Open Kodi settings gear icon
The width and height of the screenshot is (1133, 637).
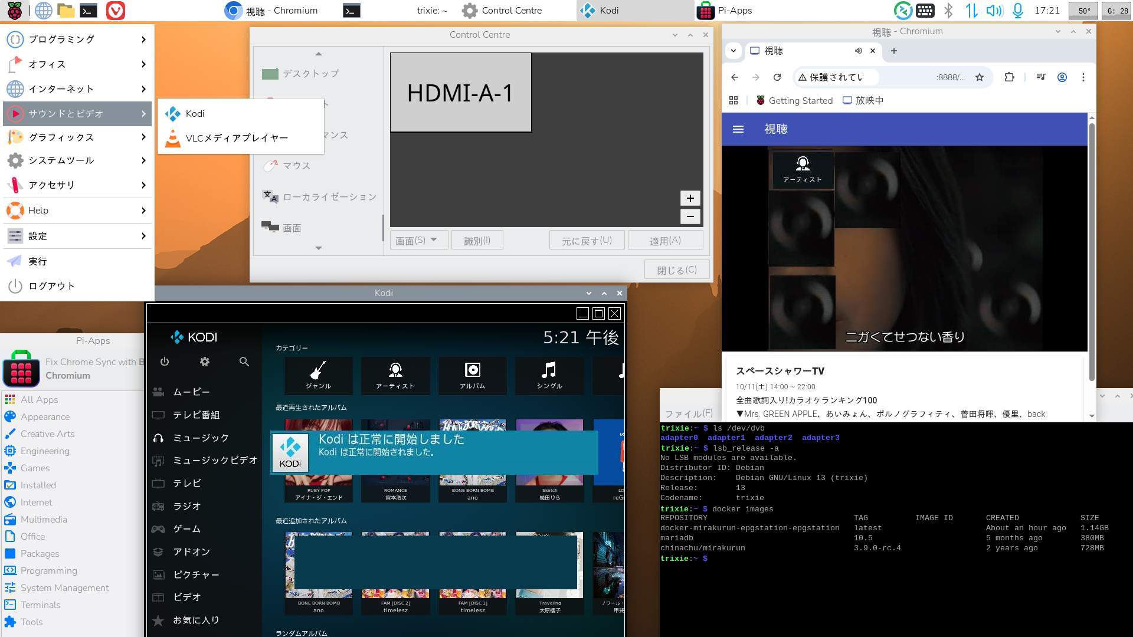click(x=205, y=362)
